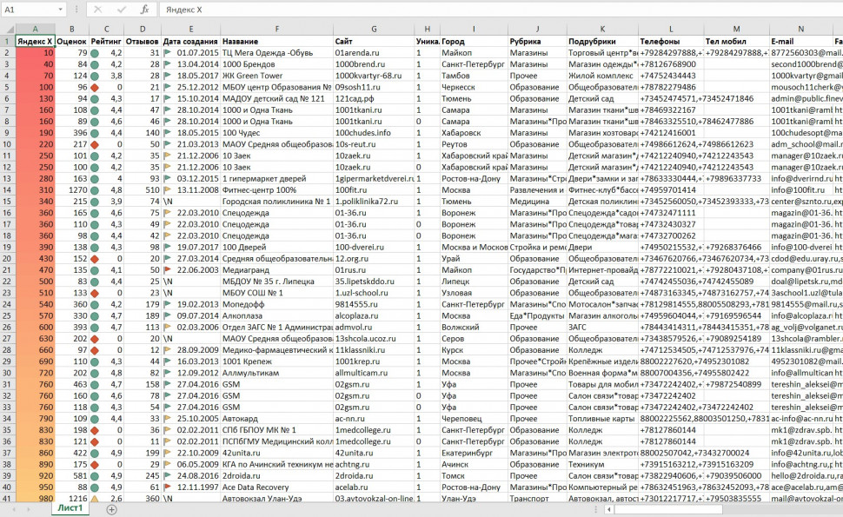Click green circle icon in Ace Data Recovery row
843x517 pixels.
point(95,487)
